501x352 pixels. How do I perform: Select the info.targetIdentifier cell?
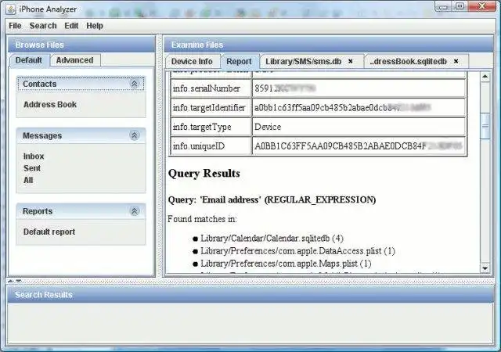pyautogui.click(x=211, y=108)
